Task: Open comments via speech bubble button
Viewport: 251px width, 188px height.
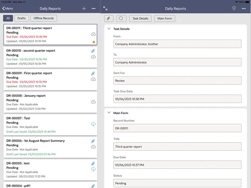Action: pyautogui.click(x=121, y=18)
